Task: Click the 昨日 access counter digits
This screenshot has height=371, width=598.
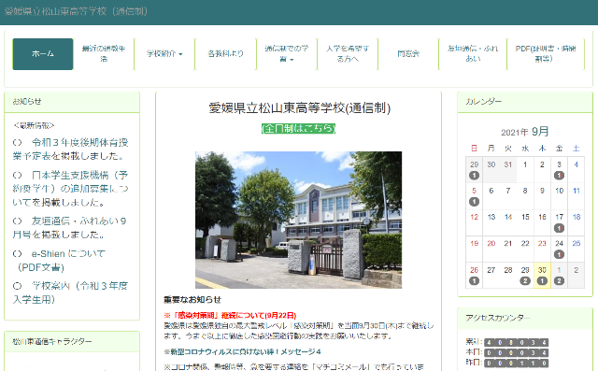Action: click(x=517, y=363)
